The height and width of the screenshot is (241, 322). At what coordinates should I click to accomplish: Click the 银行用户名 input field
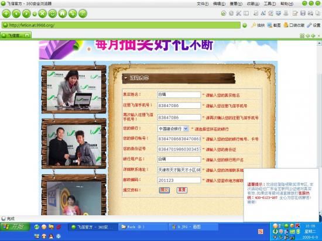pos(179,159)
